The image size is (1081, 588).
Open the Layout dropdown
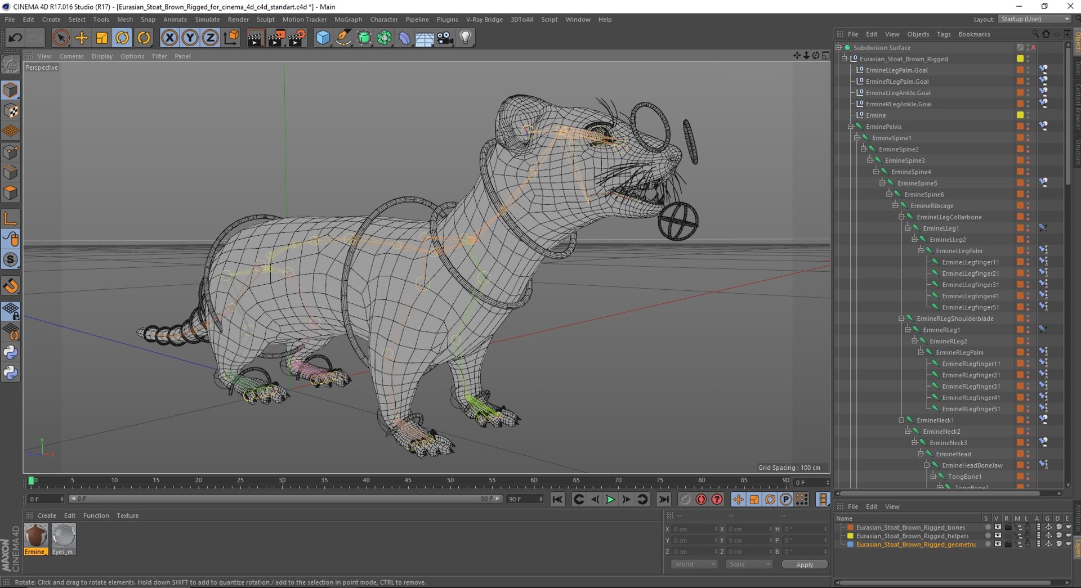point(1035,19)
